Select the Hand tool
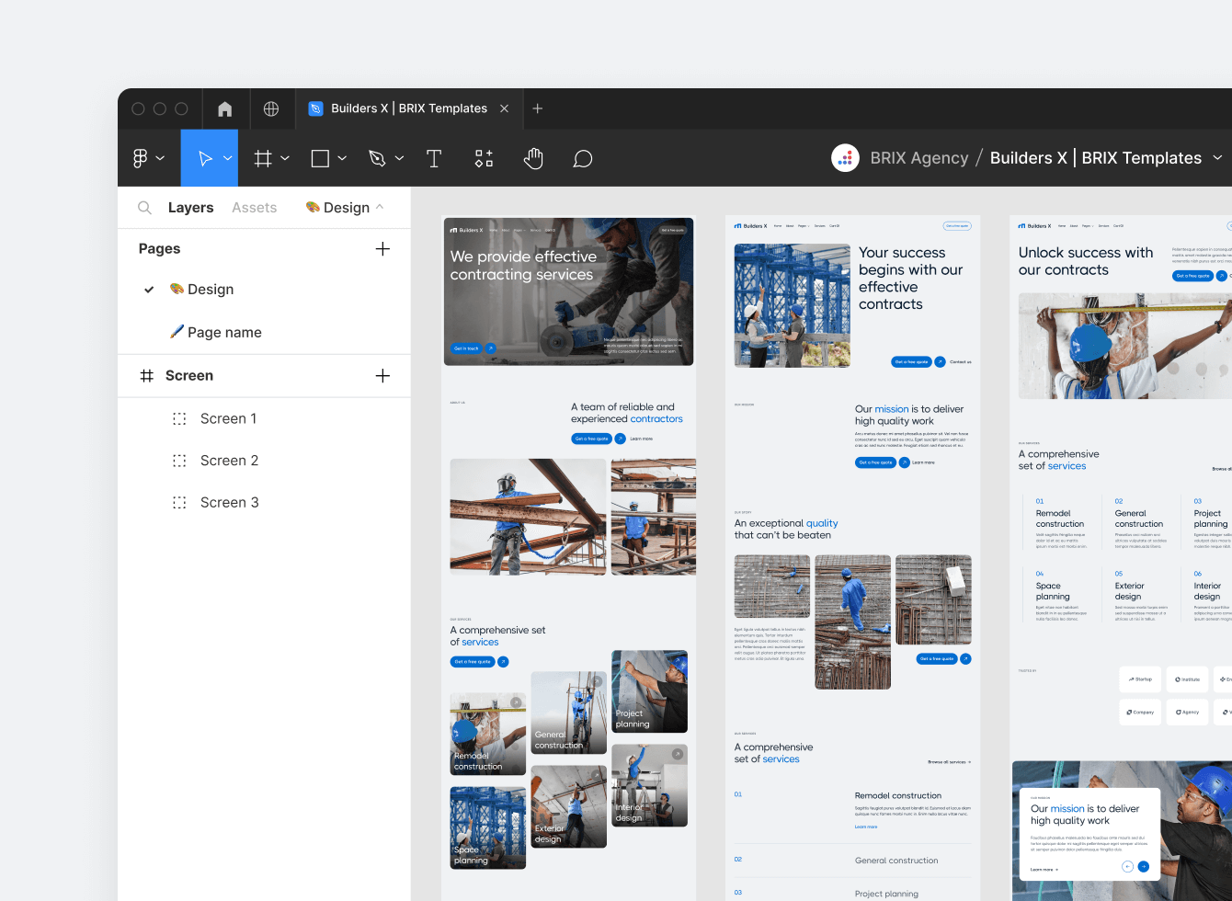Image resolution: width=1232 pixels, height=901 pixels. (533, 157)
